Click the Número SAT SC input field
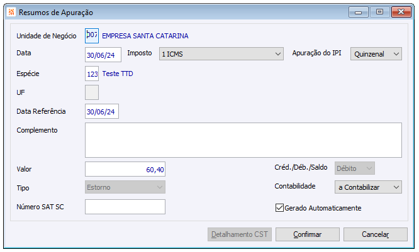The image size is (419, 252). coord(125,207)
